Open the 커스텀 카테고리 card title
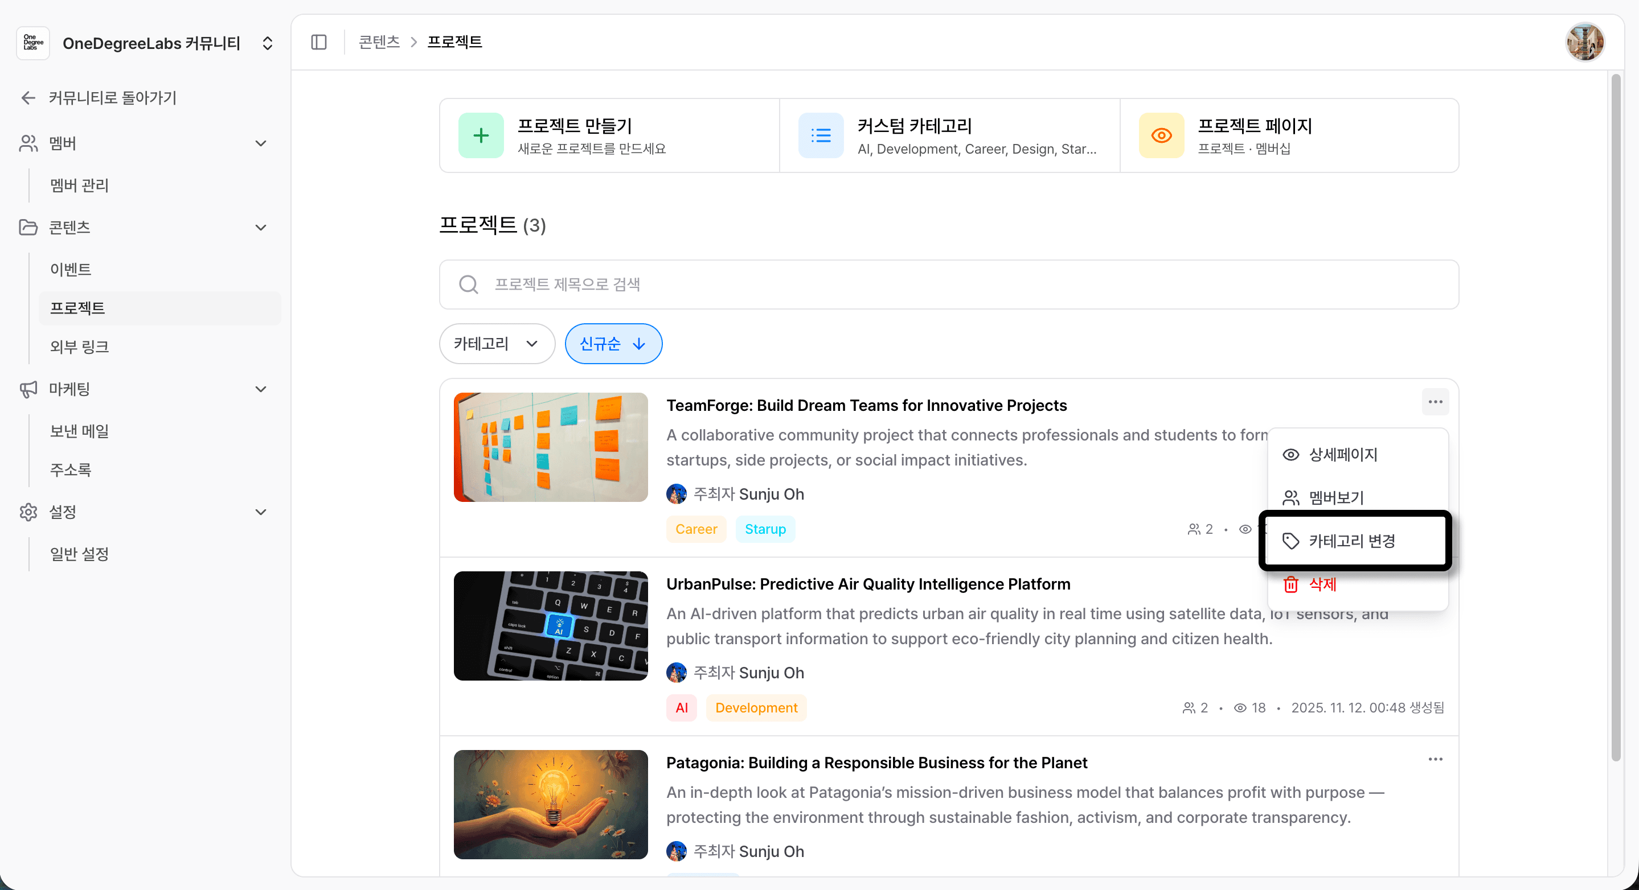Viewport: 1639px width, 890px height. tap(914, 126)
